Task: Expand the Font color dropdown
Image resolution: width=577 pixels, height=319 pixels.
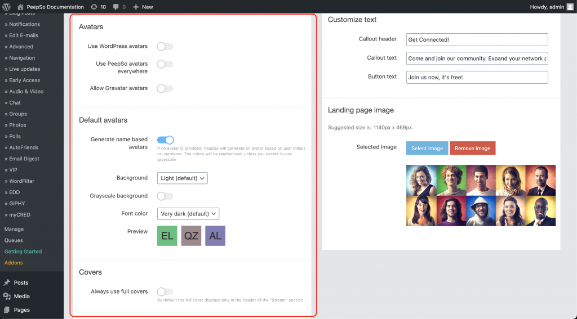Action: pos(188,214)
